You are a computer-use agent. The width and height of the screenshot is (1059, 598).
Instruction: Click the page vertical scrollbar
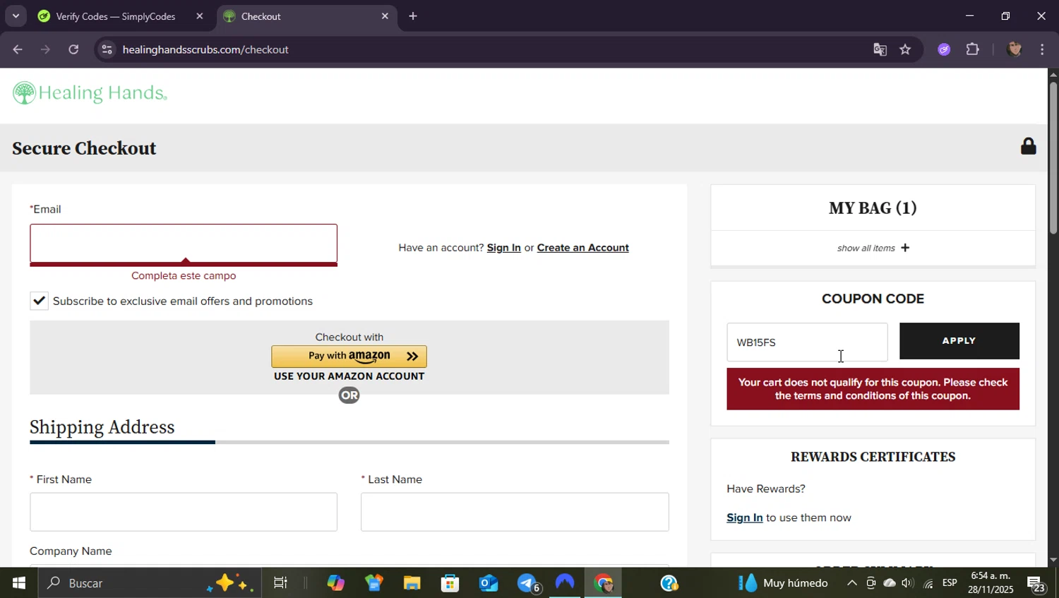(1053, 158)
